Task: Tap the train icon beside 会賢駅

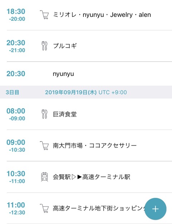Action: click(44, 177)
